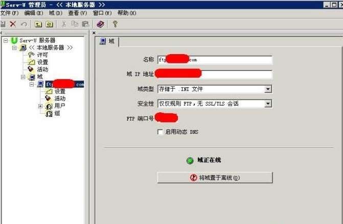Open the 窗口(W) menu
The image size is (343, 224).
pos(102,13)
